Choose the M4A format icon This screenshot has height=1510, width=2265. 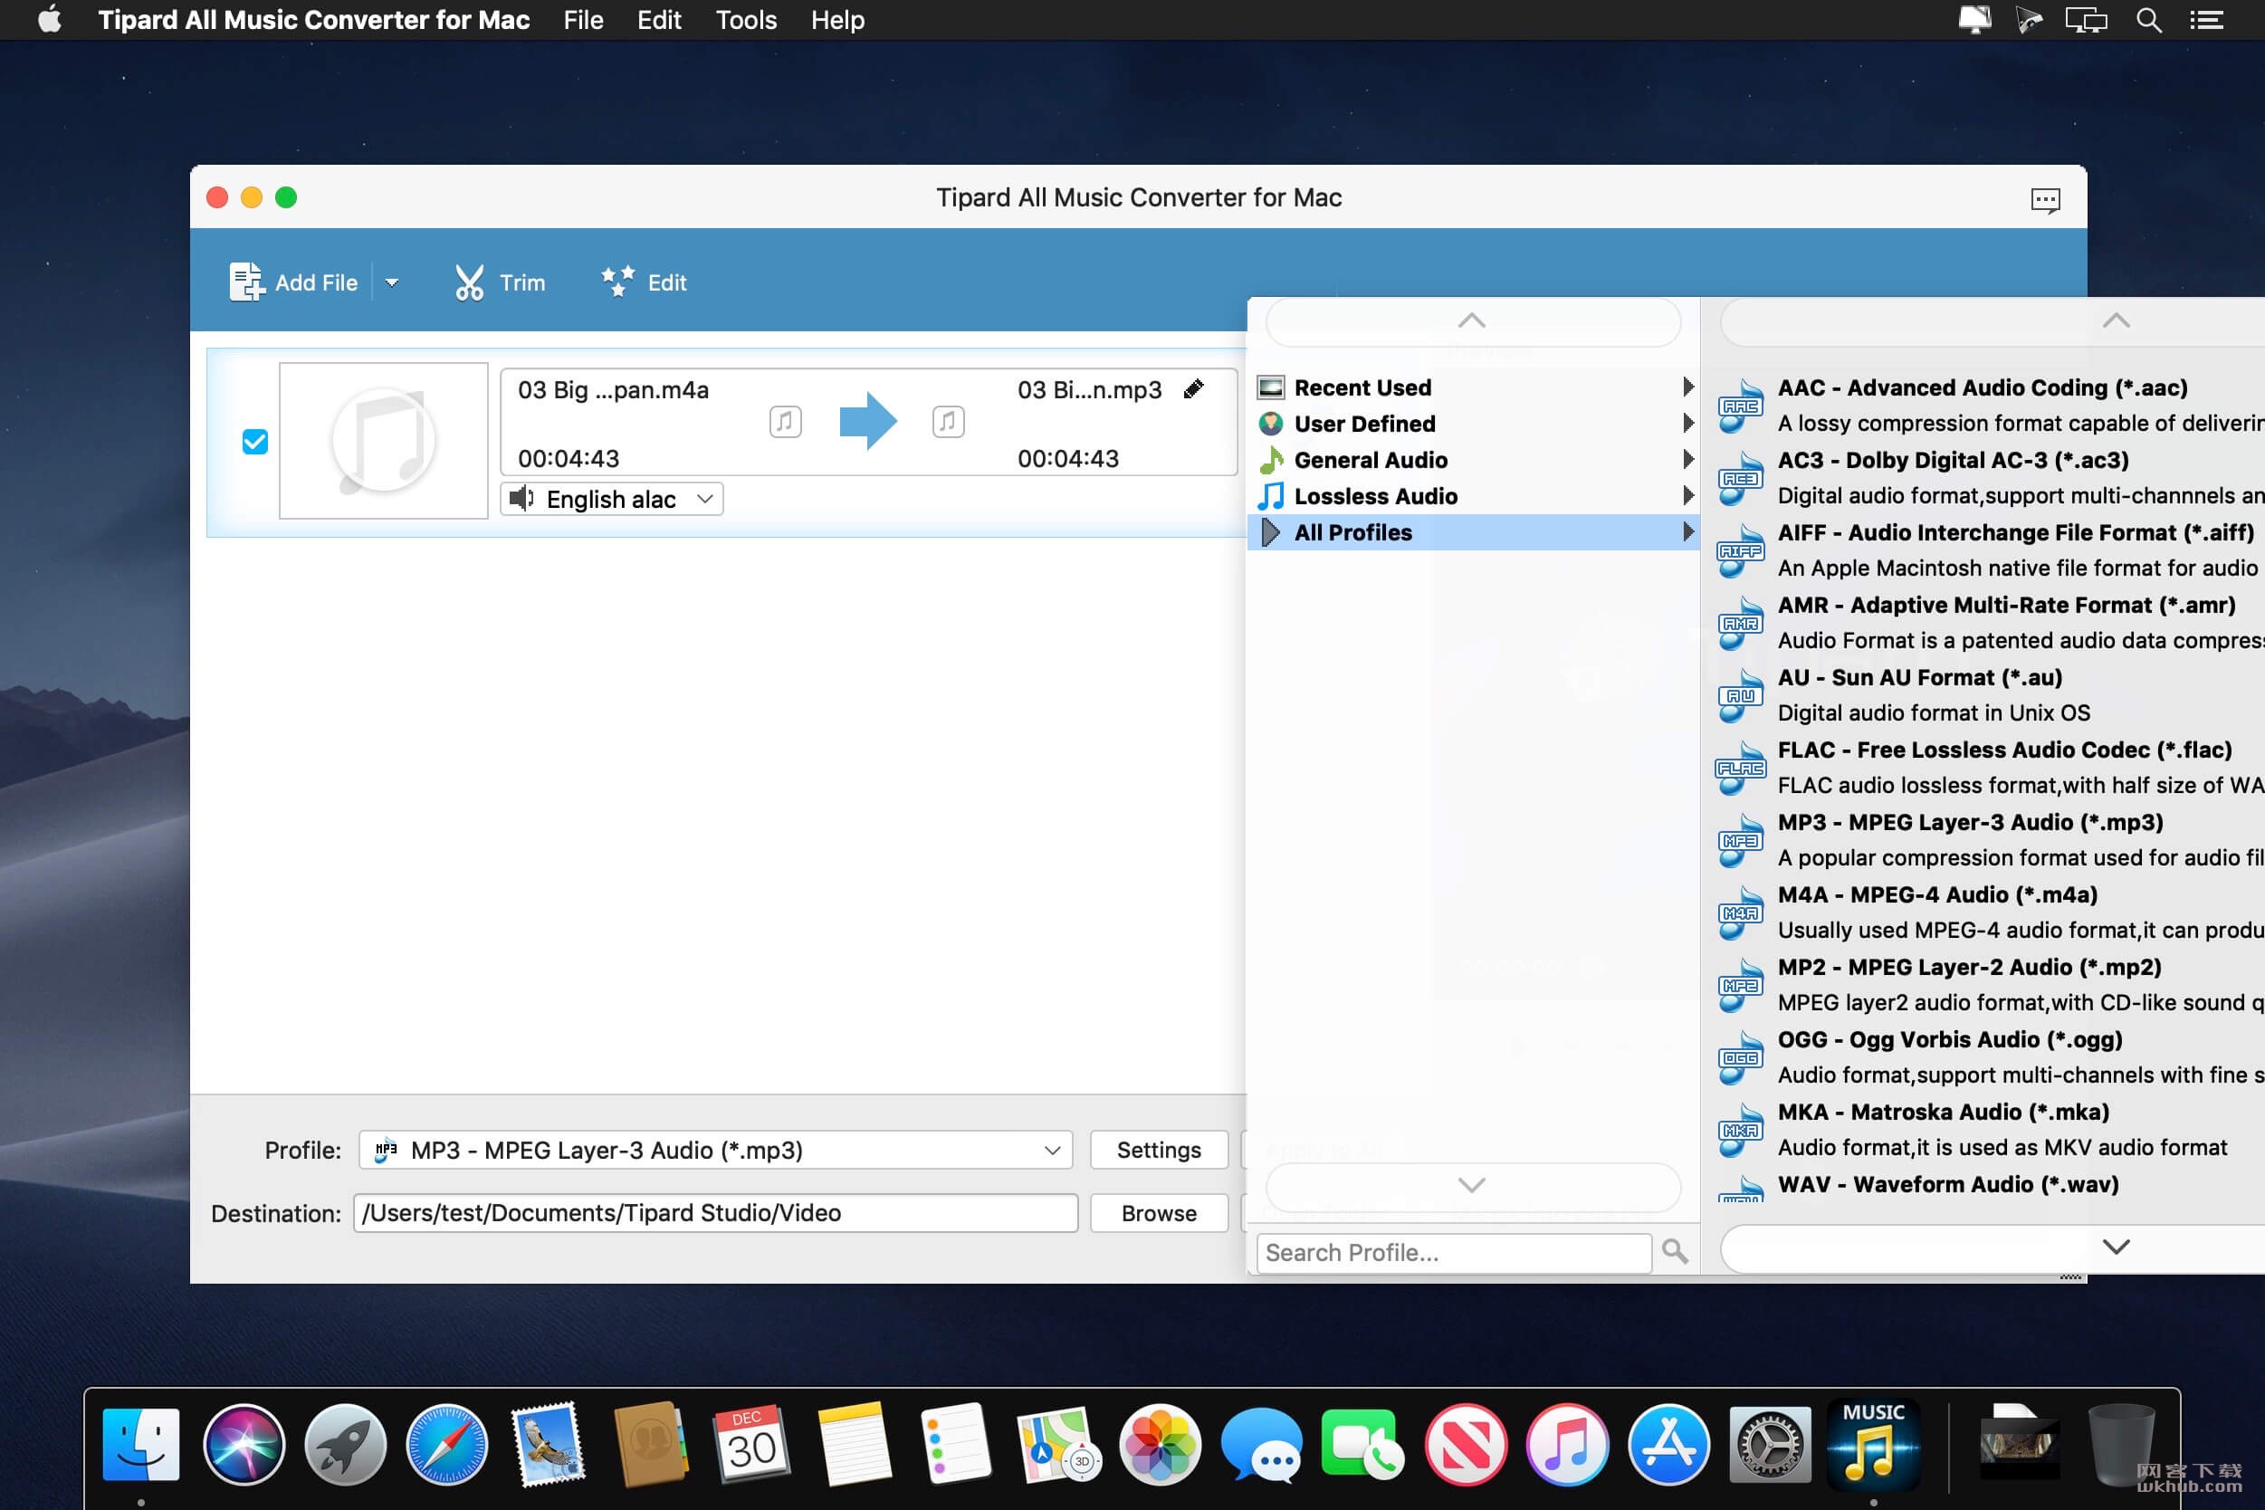click(1741, 913)
